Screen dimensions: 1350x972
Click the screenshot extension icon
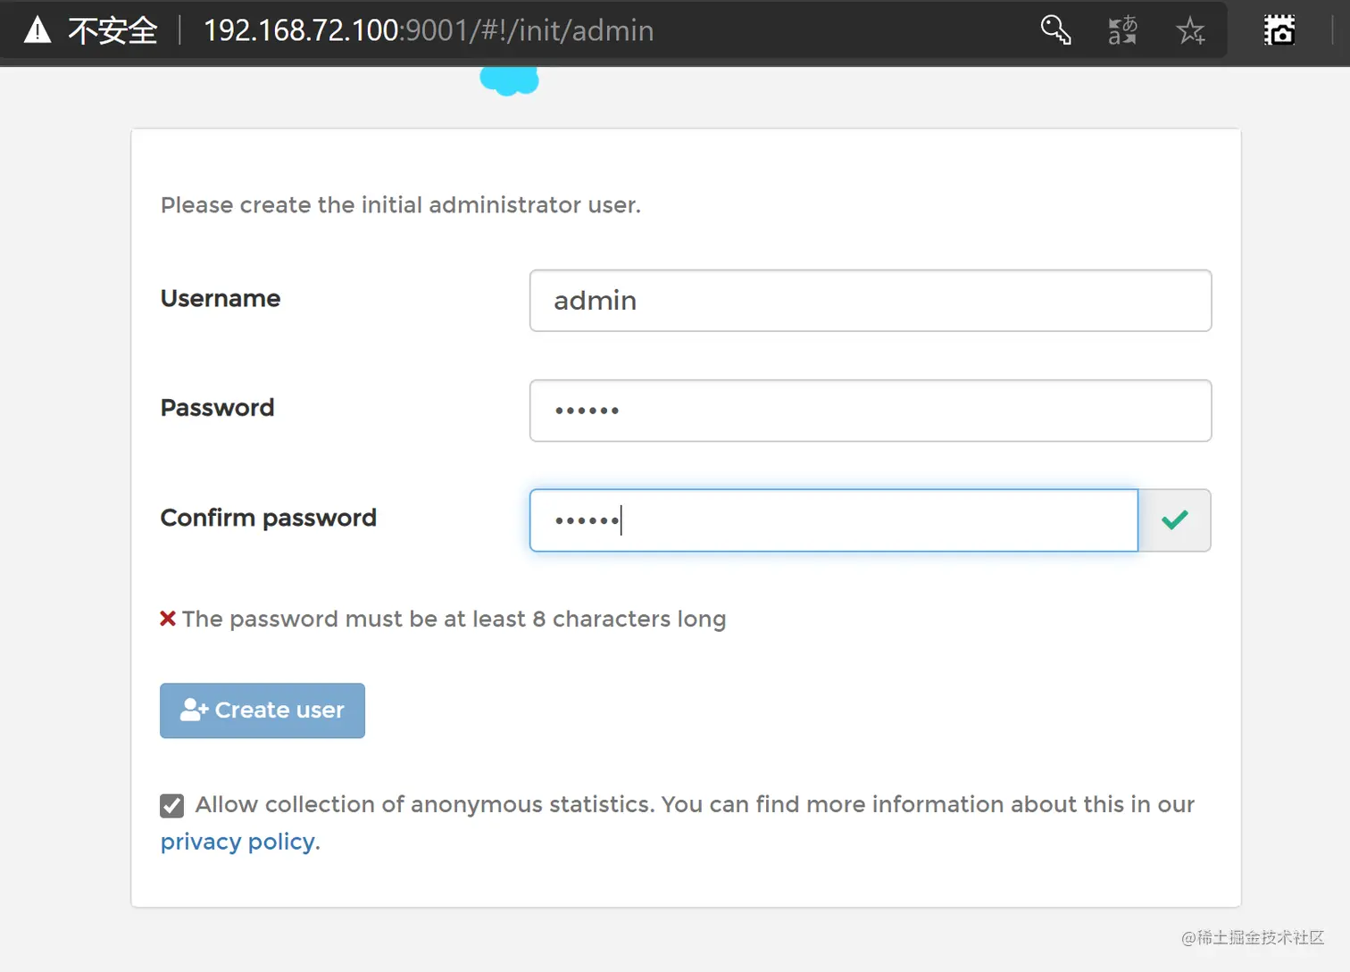click(1279, 30)
